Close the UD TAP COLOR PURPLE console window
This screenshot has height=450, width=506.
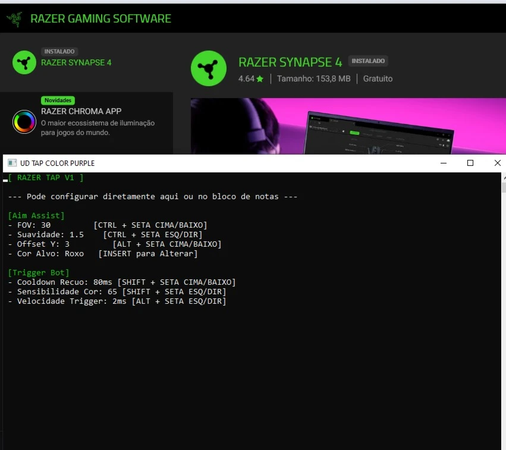pos(497,163)
